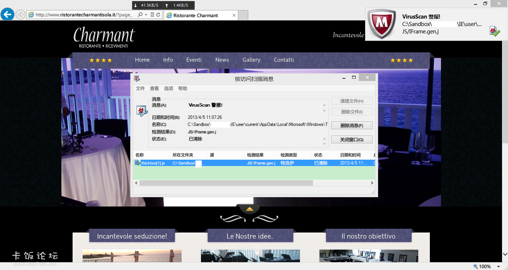The height and width of the screenshot is (270, 508).
Task: Select the thickbox[1].js file icon in list
Action: [x=137, y=163]
